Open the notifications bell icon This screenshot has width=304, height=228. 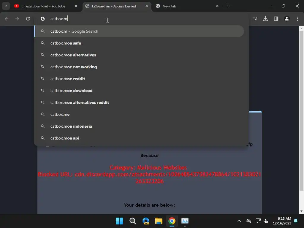296,221
